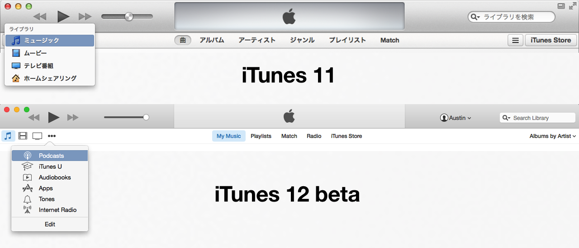This screenshot has height=248, width=579.
Task: Open iTunes U in the popup
Action: 50,166
